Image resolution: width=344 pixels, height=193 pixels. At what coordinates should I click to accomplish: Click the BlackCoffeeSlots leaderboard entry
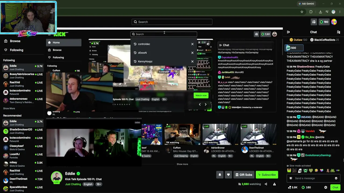click(324, 40)
